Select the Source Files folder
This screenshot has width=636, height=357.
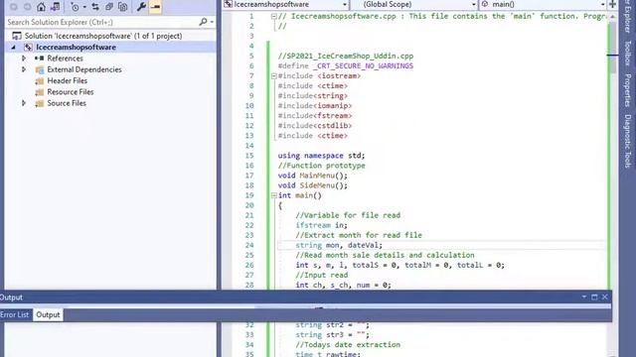point(67,103)
